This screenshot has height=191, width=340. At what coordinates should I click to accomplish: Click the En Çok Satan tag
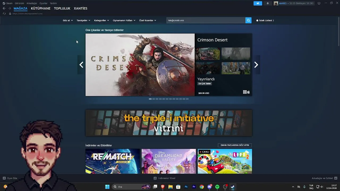(x=205, y=84)
